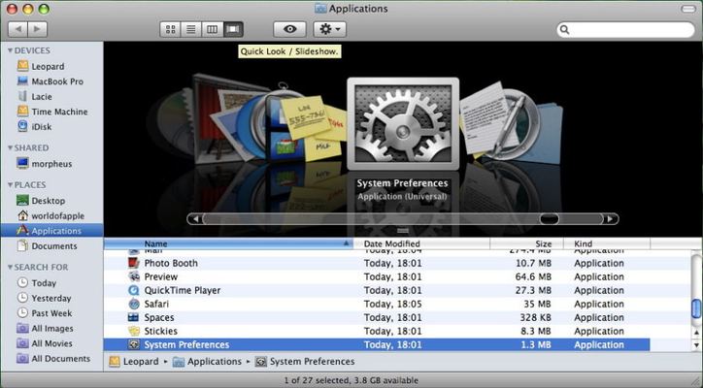Select the Stickies notes cover in Cover Flow
The width and height of the screenshot is (703, 388).
pos(314,128)
